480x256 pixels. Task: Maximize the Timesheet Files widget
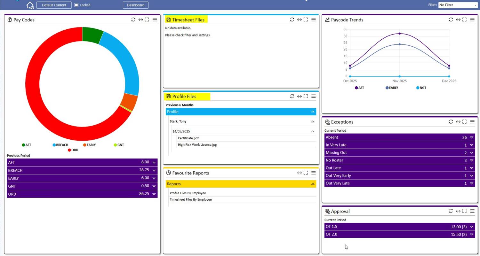click(306, 19)
